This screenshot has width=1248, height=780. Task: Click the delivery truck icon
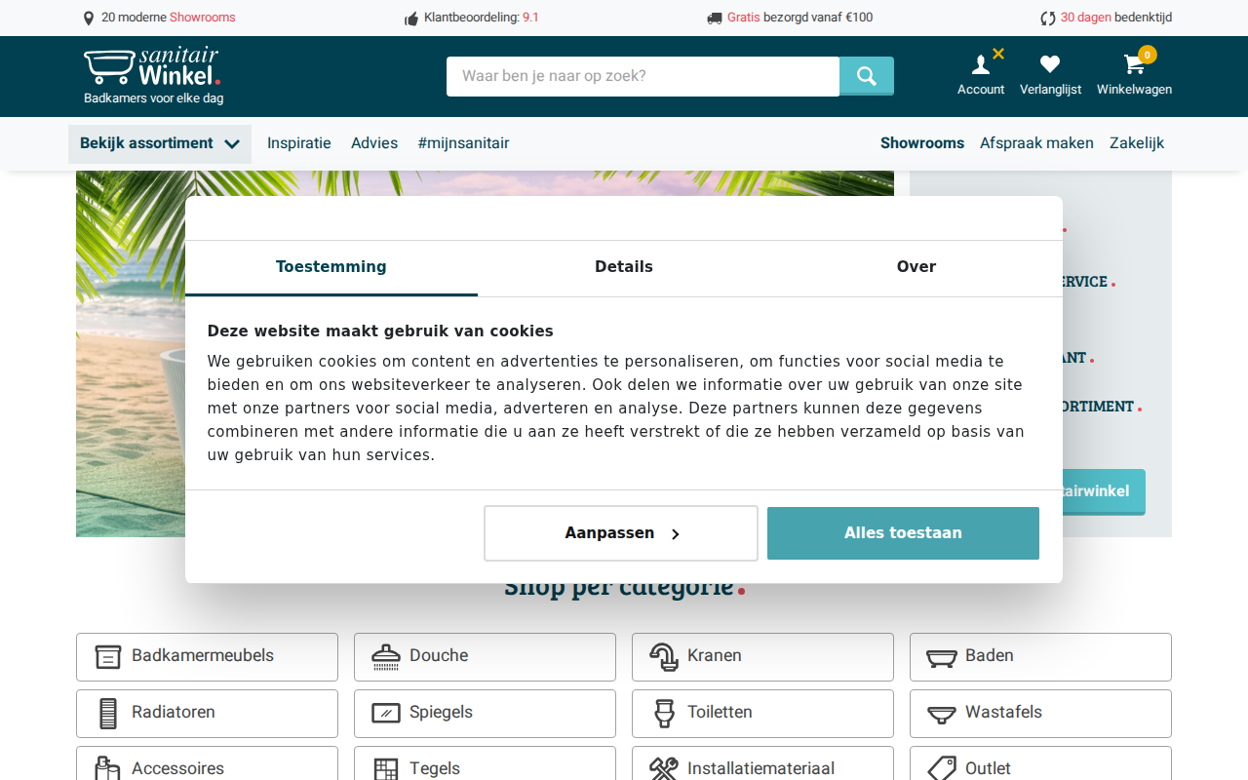[715, 18]
